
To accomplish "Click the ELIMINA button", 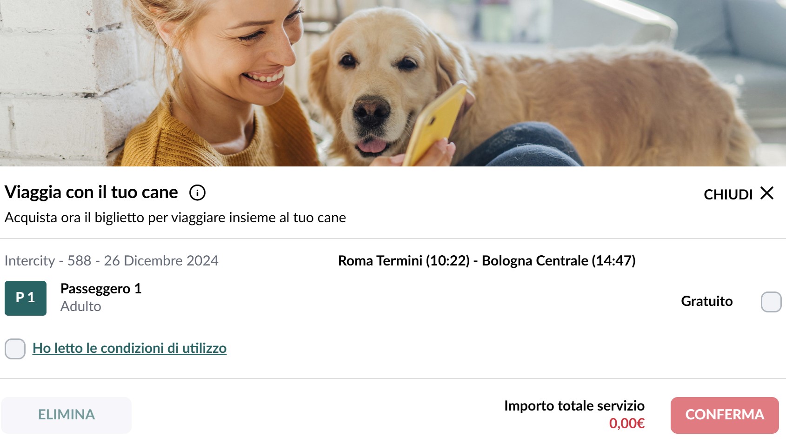I will click(x=66, y=415).
